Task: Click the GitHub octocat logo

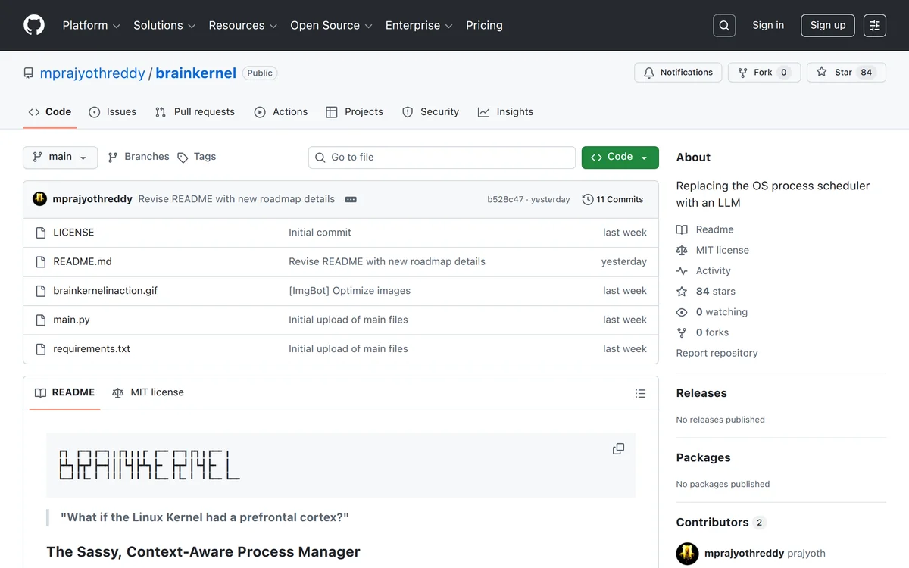Action: (33, 25)
